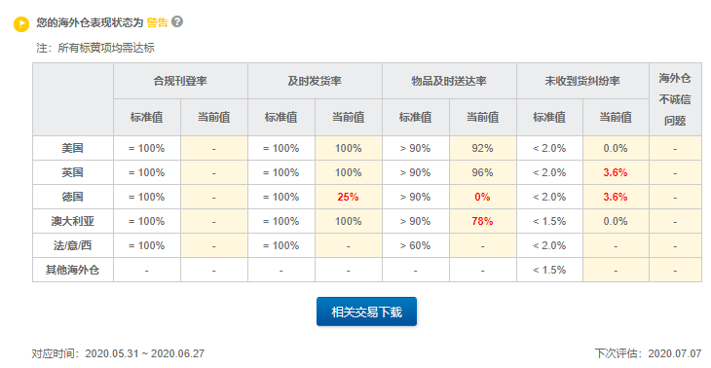The width and height of the screenshot is (711, 368).
Task: Click the yellow play status icon
Action: [21, 24]
